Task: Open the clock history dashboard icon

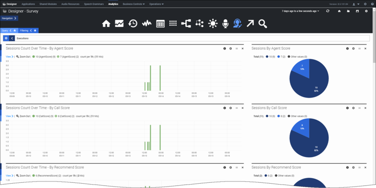Action: pos(133,23)
